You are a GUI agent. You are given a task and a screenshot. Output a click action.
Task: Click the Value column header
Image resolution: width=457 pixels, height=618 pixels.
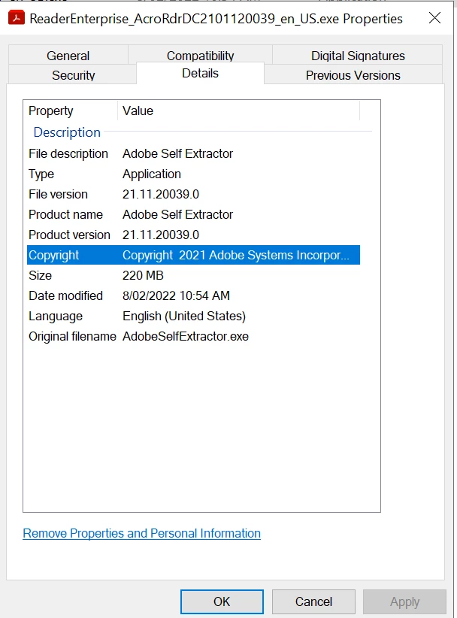[x=239, y=111]
